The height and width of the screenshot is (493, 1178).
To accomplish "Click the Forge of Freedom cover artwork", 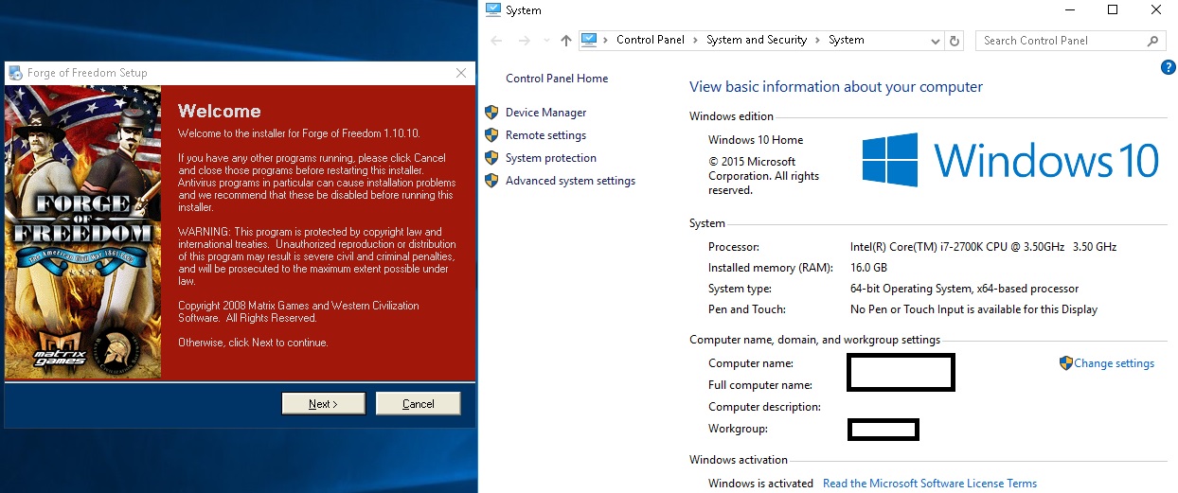I will pyautogui.click(x=83, y=232).
